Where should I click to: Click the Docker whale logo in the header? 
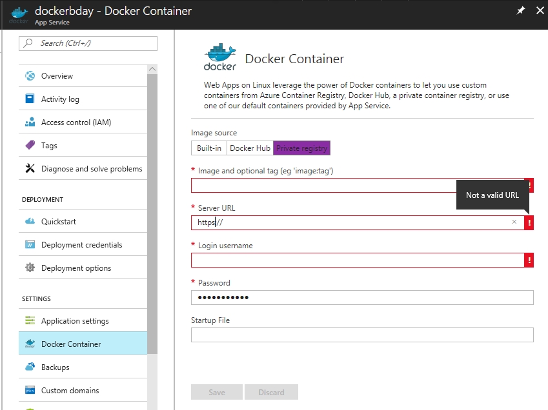point(19,15)
